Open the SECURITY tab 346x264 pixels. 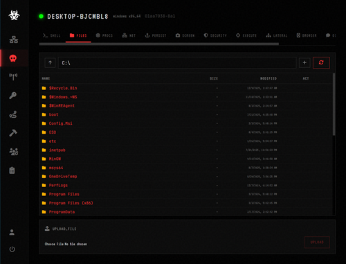(x=215, y=35)
